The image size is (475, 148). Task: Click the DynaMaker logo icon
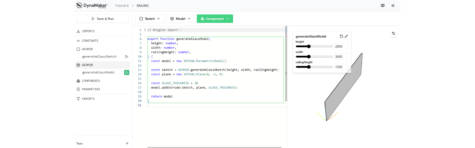click(x=79, y=5)
